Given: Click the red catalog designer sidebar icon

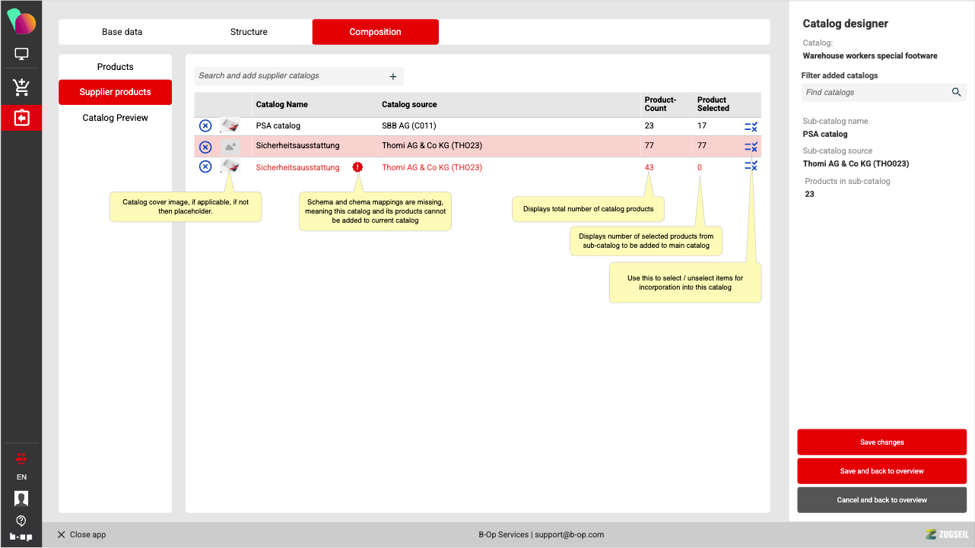Looking at the screenshot, I should (x=21, y=118).
